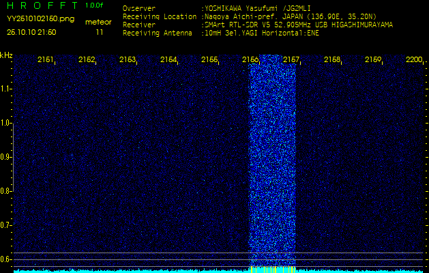The image size is (429, 273).
Task: Click the kHz axis unit label
Action: tap(6, 55)
